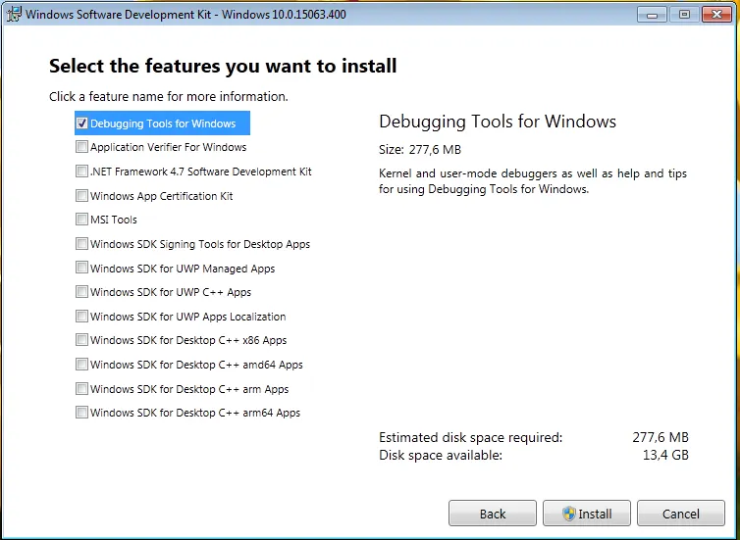
Task: Click the Cancel button
Action: click(x=680, y=514)
